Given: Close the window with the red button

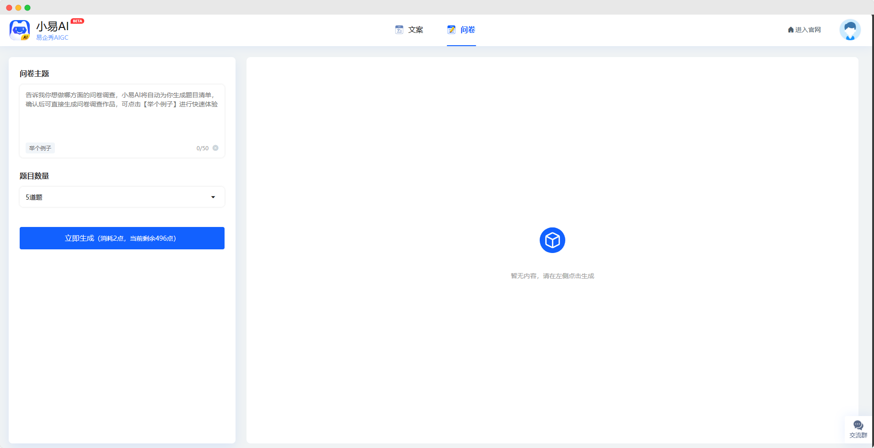Looking at the screenshot, I should pos(9,8).
